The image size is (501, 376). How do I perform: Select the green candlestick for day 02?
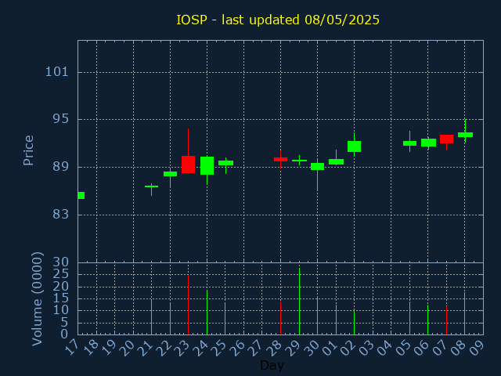point(355,146)
